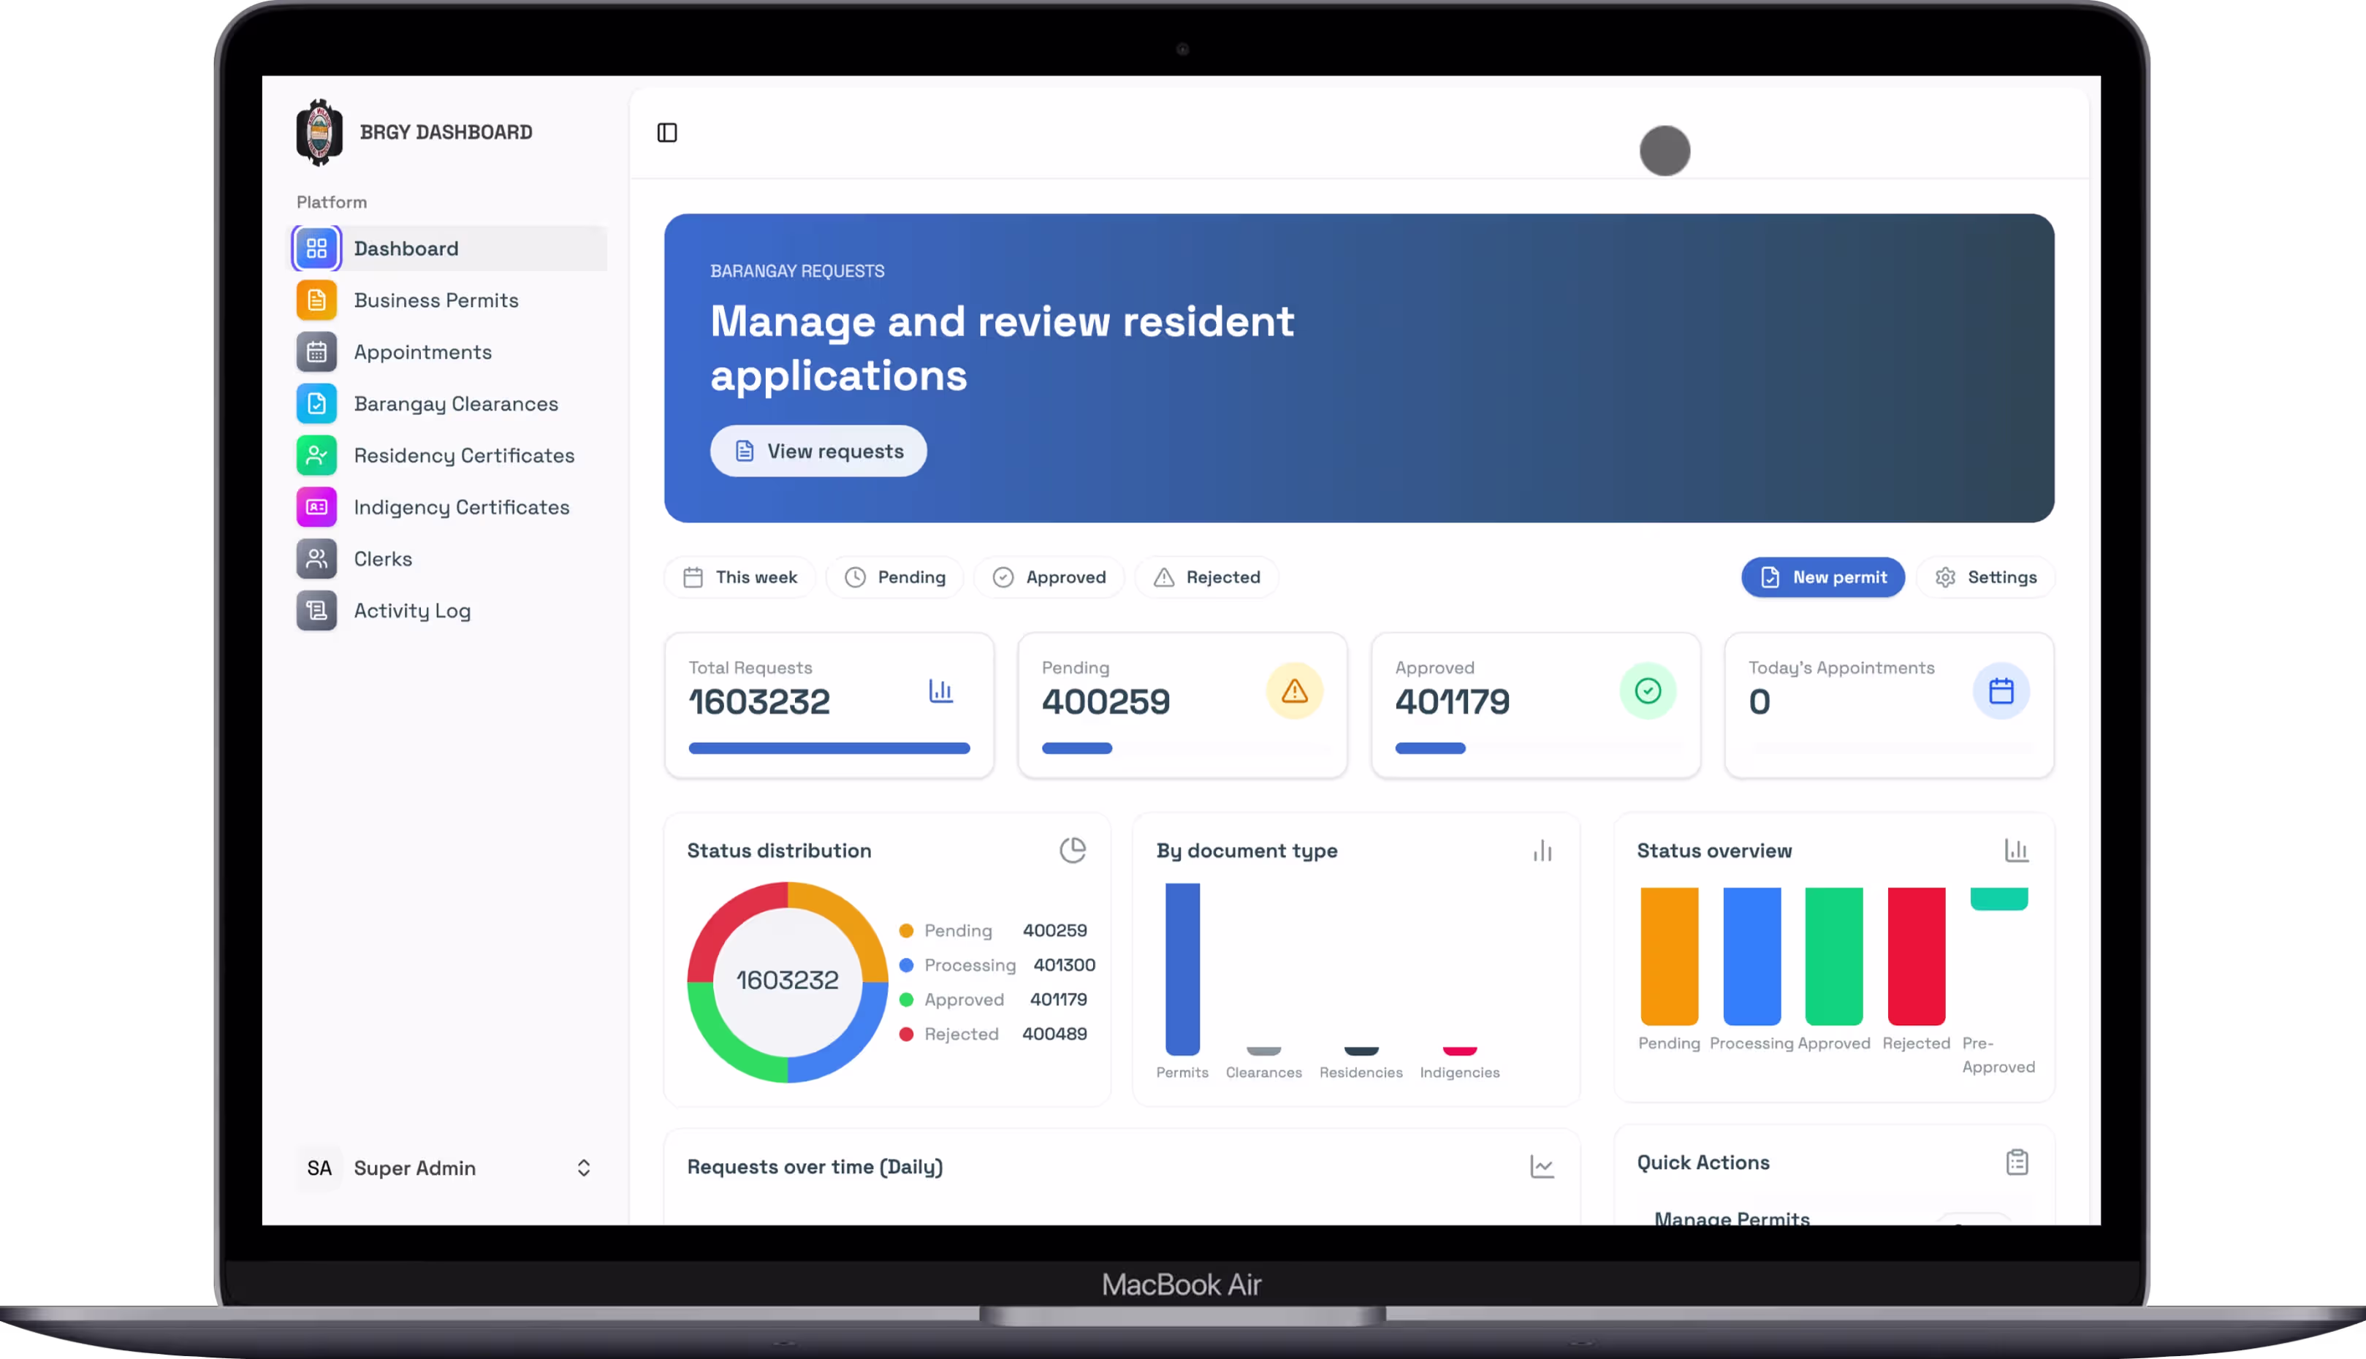Click the blue Barangay Clearances icon
2366x1359 pixels.
pyautogui.click(x=316, y=404)
